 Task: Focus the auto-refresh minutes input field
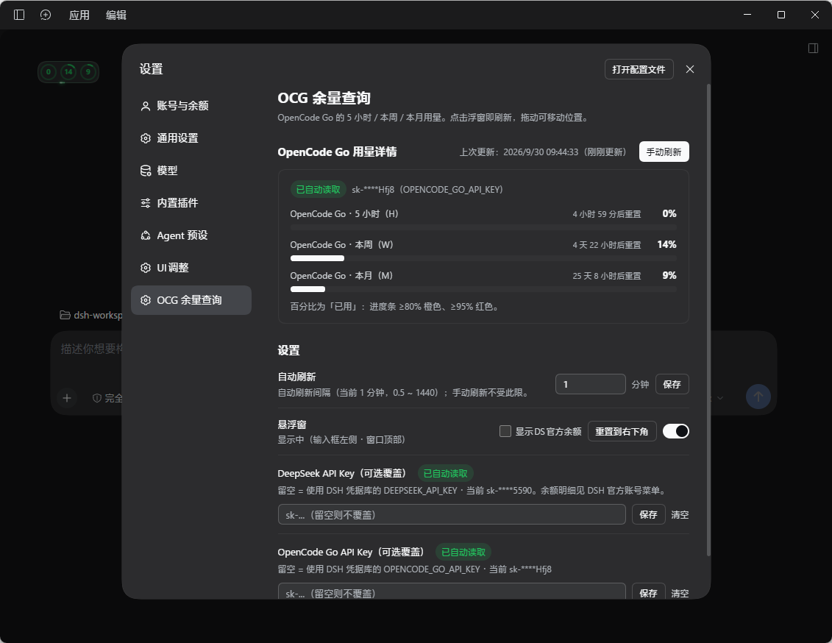[x=591, y=384]
